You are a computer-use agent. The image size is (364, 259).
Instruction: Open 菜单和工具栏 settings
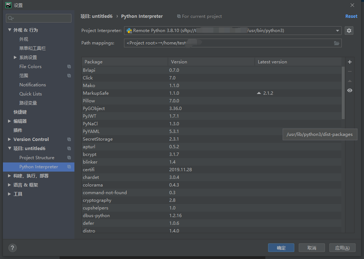pos(32,48)
